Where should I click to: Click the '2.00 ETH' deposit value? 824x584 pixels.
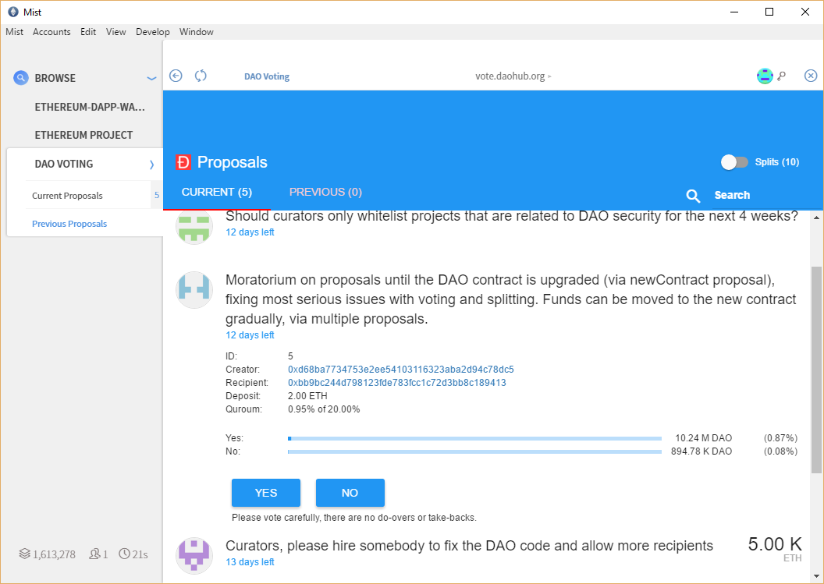(x=307, y=396)
